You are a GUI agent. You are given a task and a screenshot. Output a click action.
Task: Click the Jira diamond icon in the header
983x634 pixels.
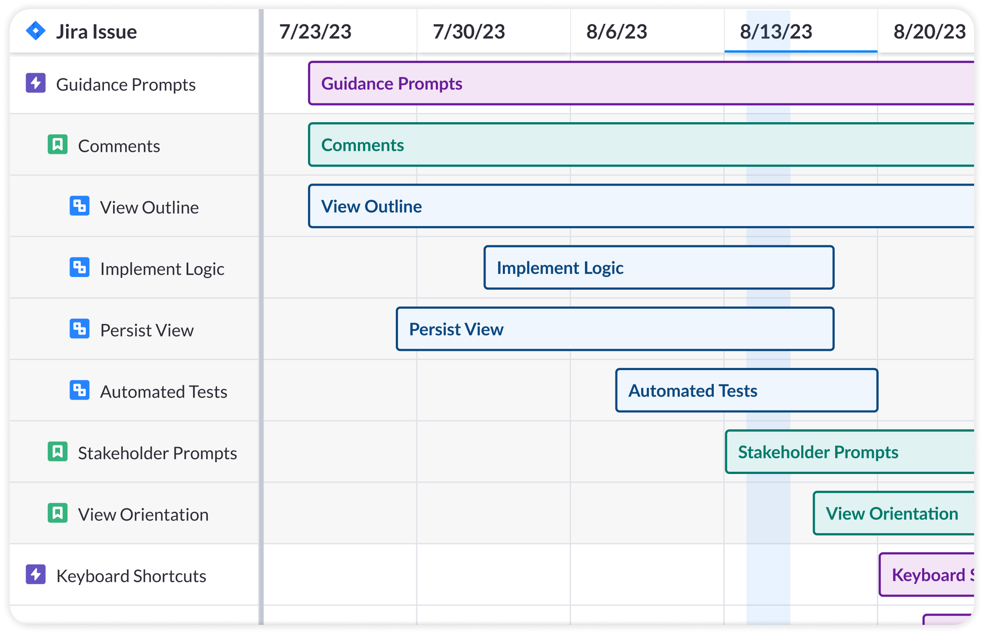pyautogui.click(x=36, y=31)
